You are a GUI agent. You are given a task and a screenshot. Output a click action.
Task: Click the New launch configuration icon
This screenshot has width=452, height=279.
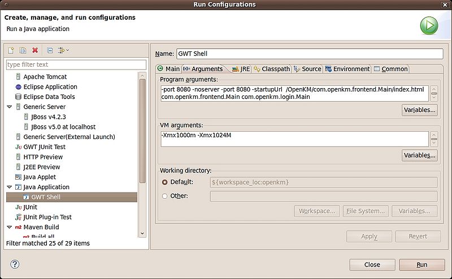click(x=11, y=50)
